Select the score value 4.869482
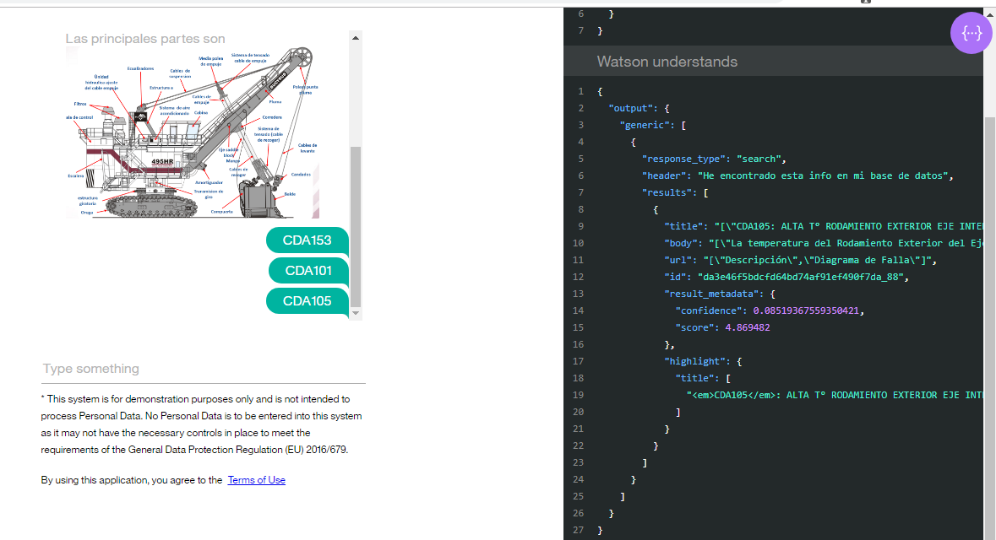This screenshot has width=996, height=540. [748, 327]
